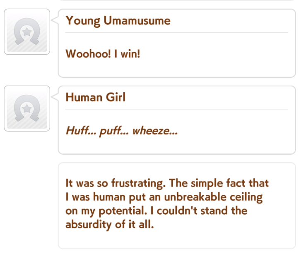The height and width of the screenshot is (263, 308).
Task: Click the divider line under Young Umamusume
Action: 177,32
